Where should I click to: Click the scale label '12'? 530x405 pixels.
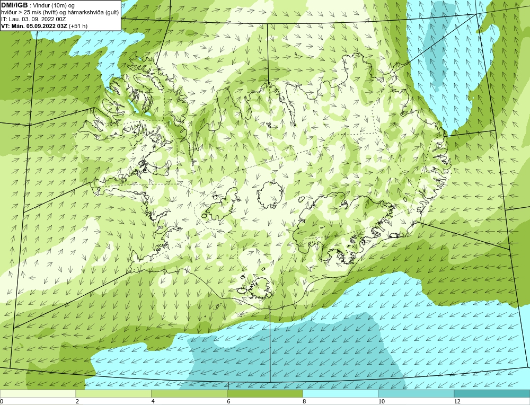coord(457,402)
